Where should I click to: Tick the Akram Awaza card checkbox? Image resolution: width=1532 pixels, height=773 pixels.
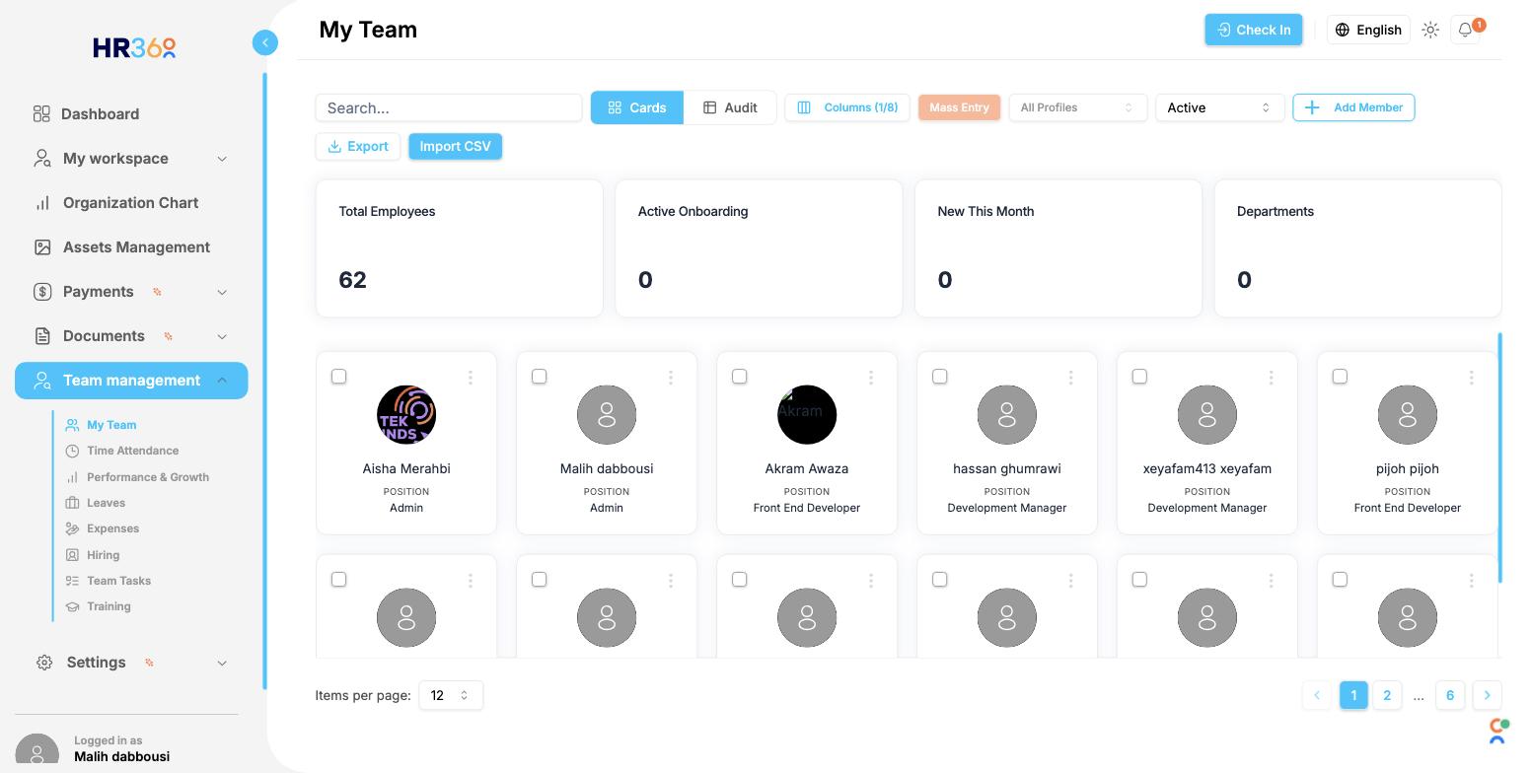(x=739, y=377)
